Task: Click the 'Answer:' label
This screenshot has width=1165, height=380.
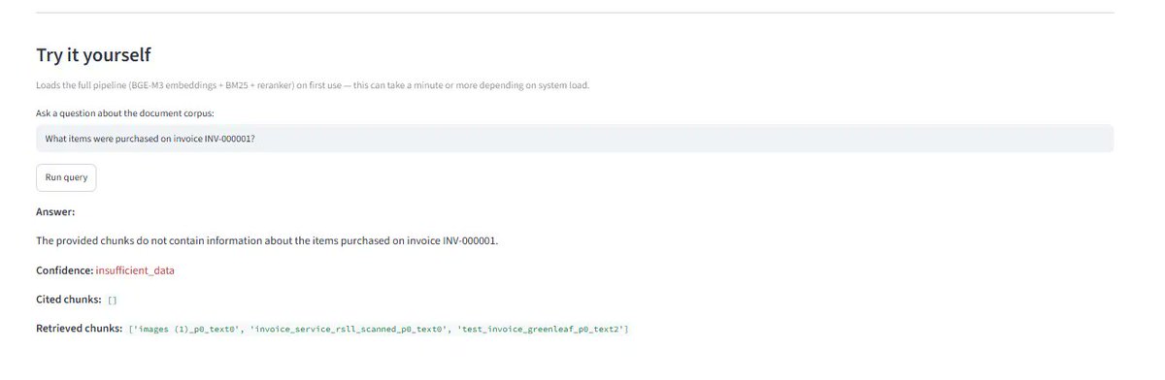Action: (55, 211)
